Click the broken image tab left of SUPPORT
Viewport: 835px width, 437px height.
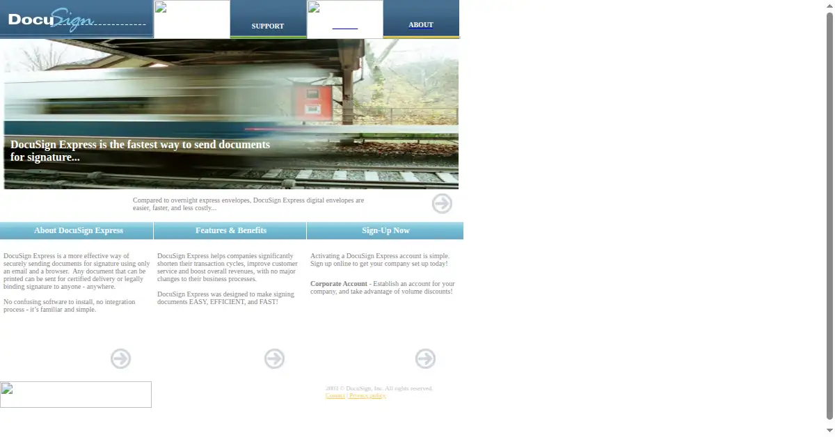click(x=192, y=19)
